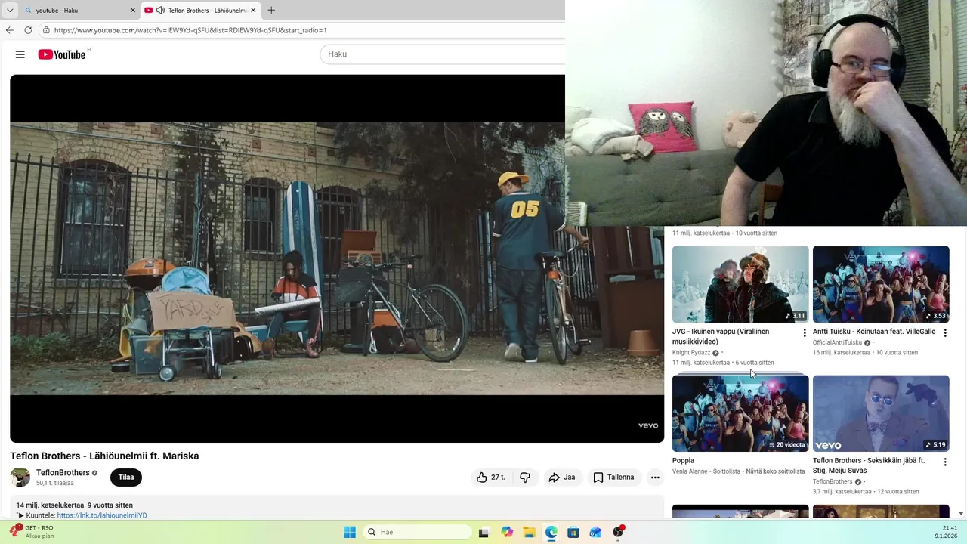Click the taskbar Hae search box

(418, 532)
